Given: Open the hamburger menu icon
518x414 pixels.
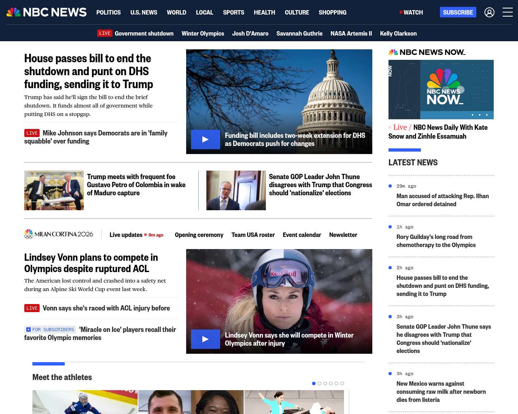Looking at the screenshot, I should point(507,13).
